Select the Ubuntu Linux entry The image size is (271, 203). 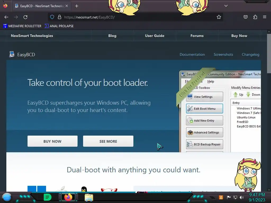(x=246, y=117)
